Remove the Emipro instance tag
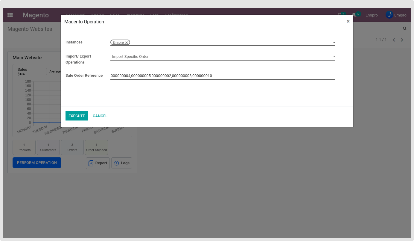Viewport: 414px width, 241px height. click(127, 43)
